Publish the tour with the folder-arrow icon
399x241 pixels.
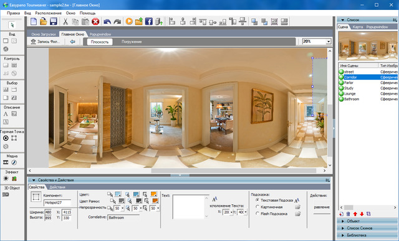(x=139, y=21)
